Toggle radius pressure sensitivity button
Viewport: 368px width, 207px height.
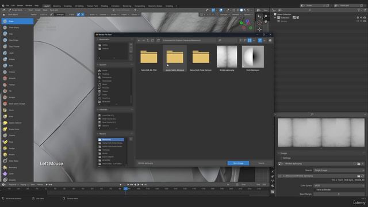[51, 14]
